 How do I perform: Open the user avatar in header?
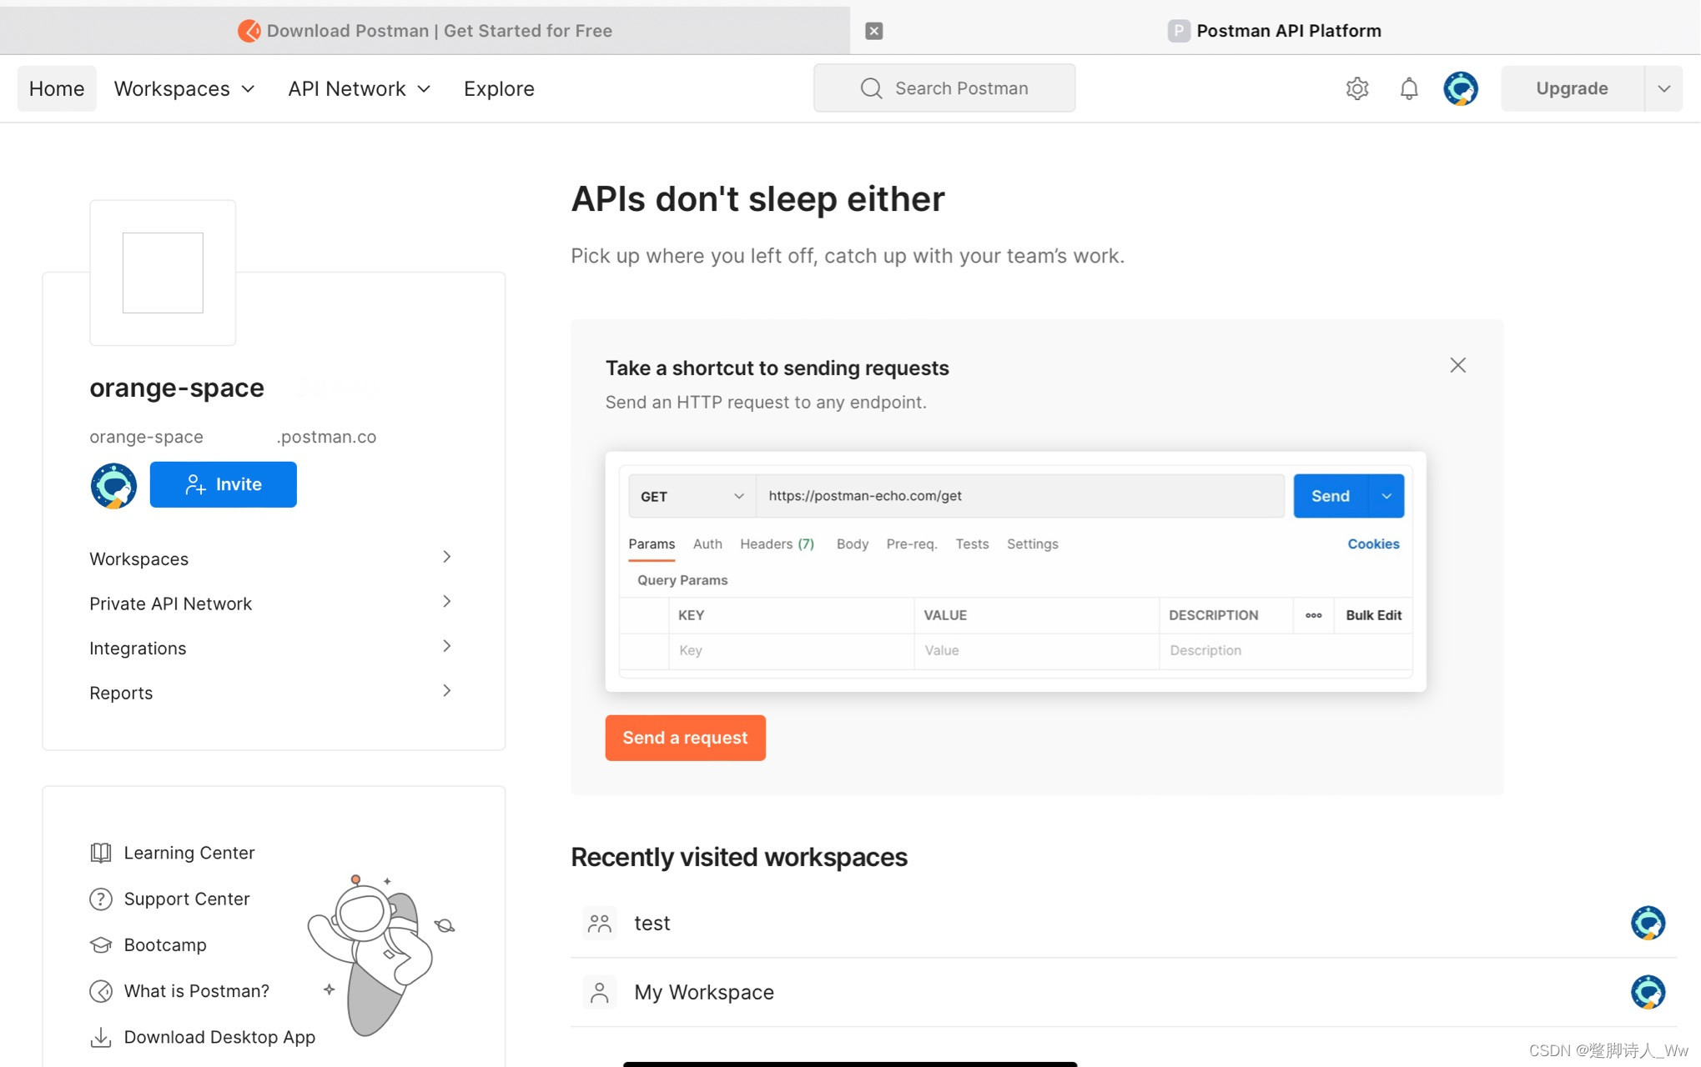(1460, 88)
